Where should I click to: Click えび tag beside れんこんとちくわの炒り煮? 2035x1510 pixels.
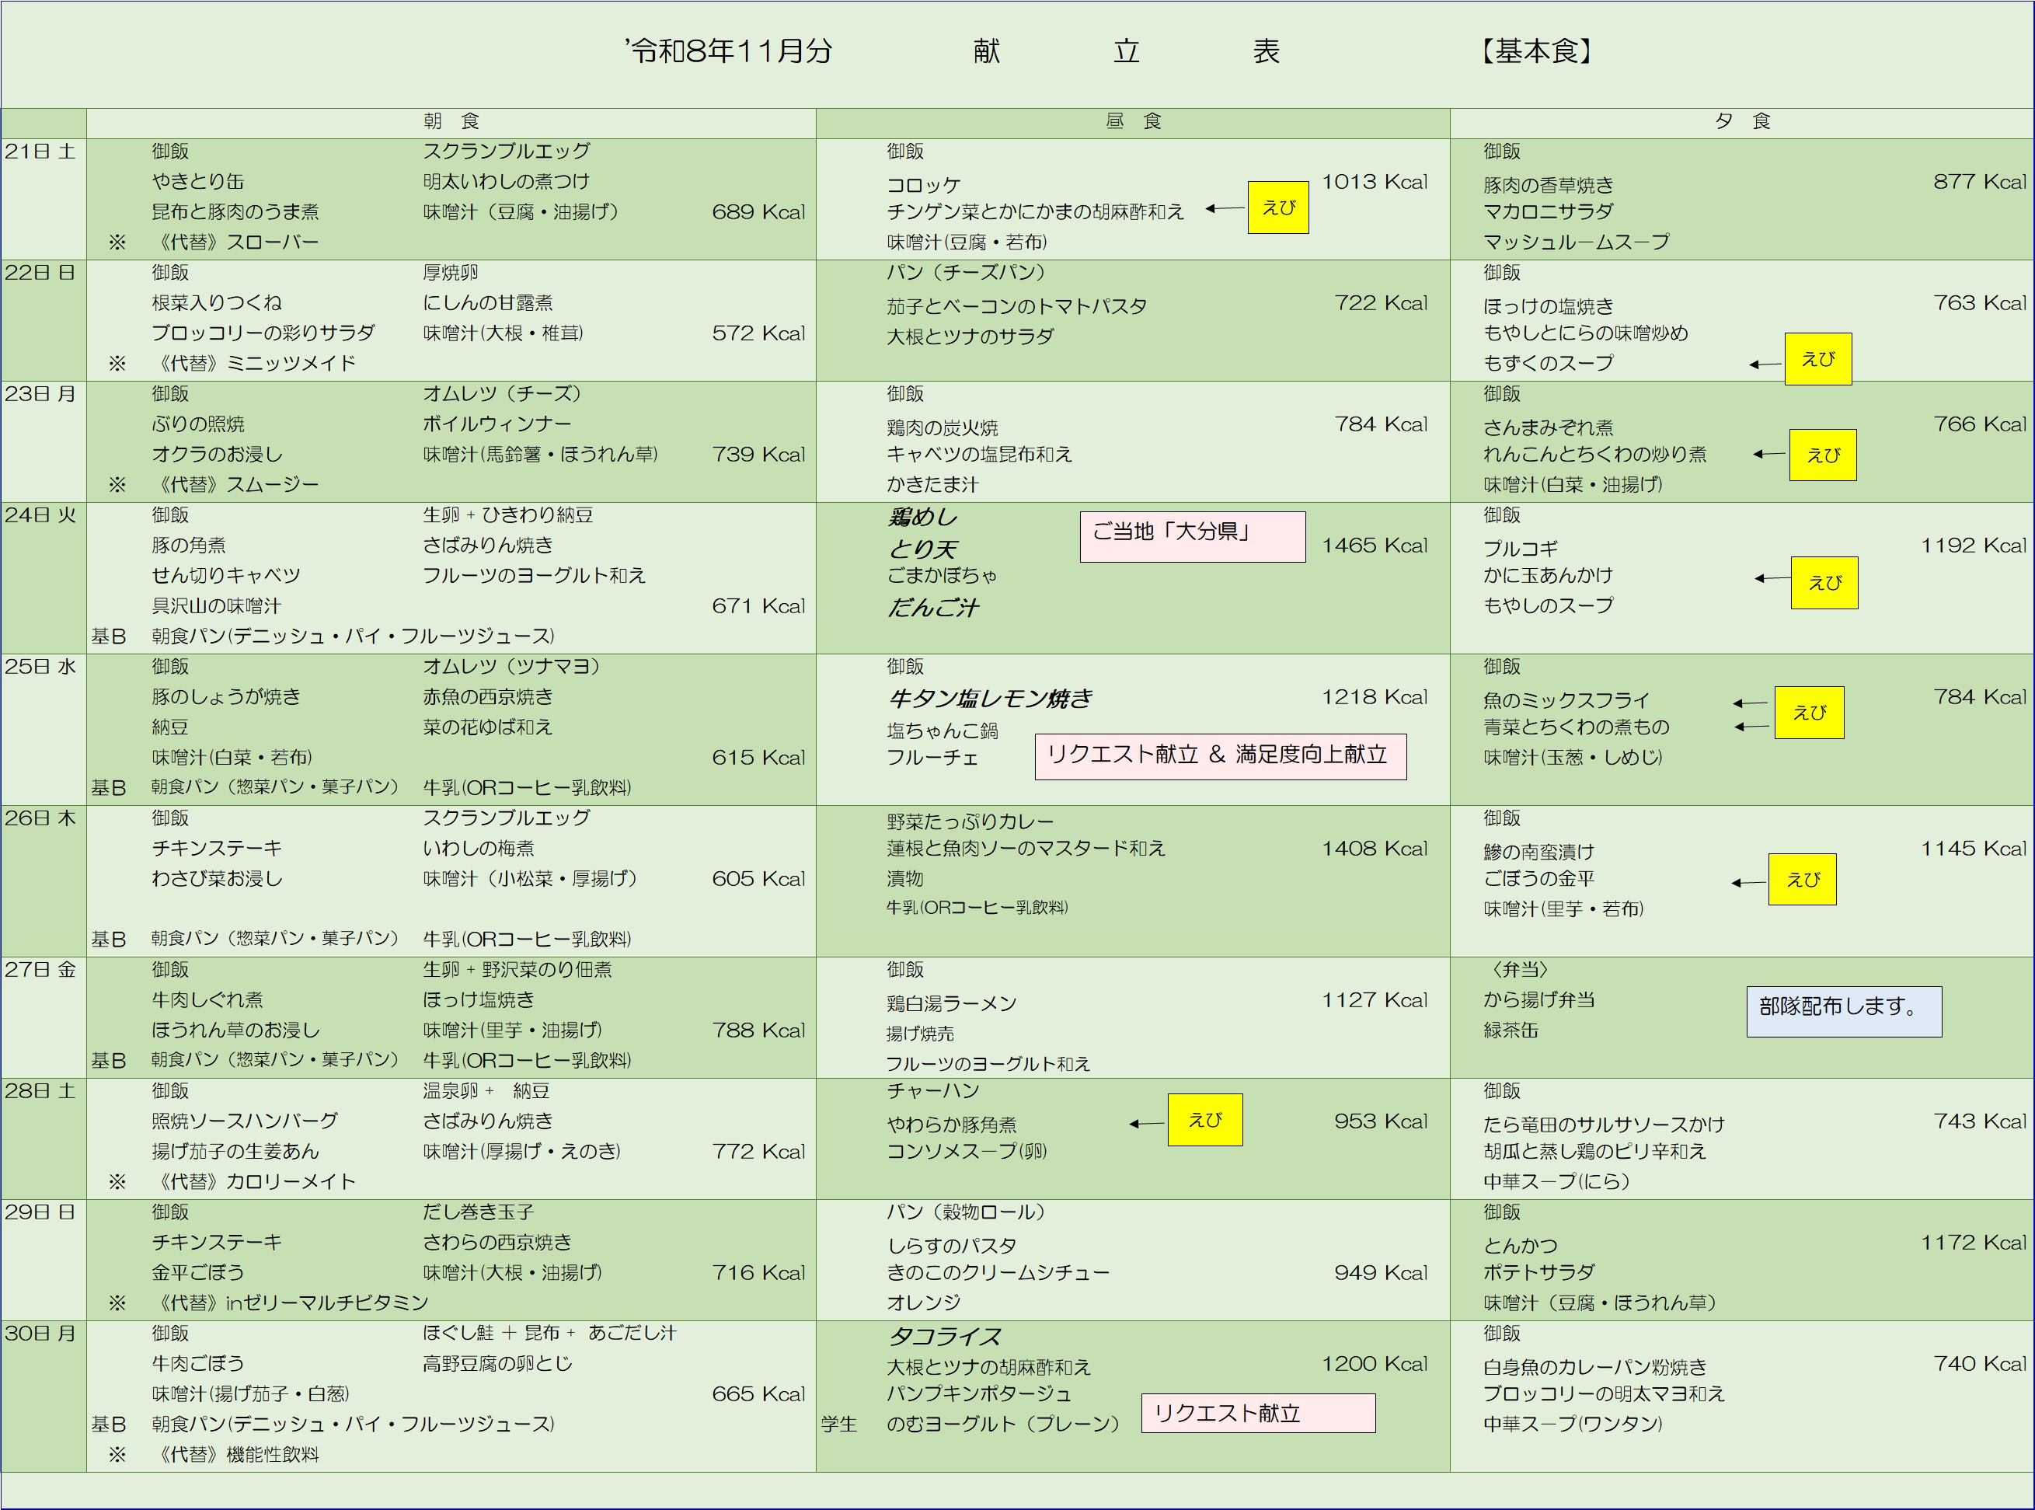(1823, 455)
